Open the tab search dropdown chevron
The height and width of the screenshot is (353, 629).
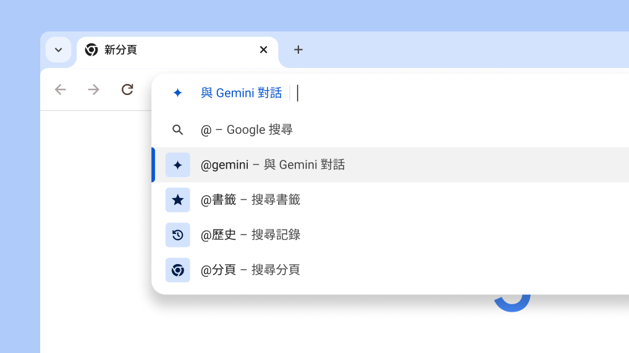(59, 50)
